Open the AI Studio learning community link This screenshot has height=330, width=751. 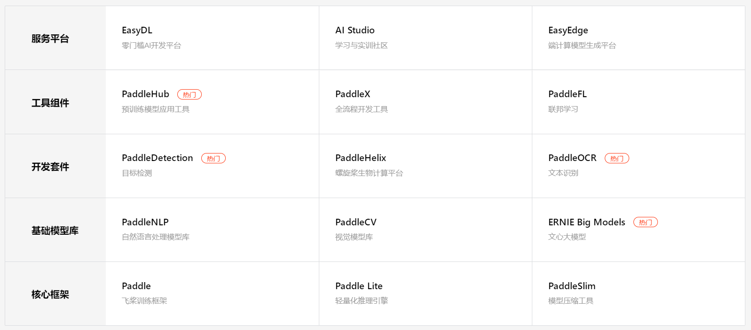point(354,30)
